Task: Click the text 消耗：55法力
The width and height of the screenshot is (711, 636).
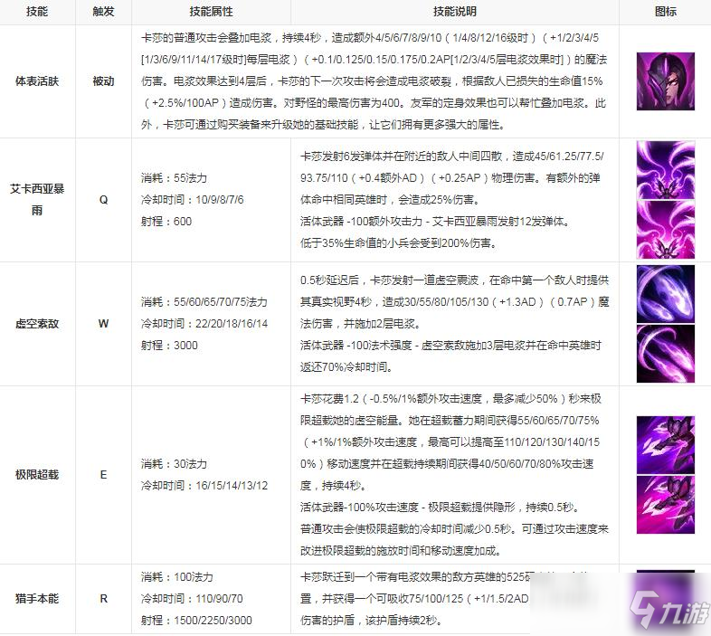Action: click(174, 178)
